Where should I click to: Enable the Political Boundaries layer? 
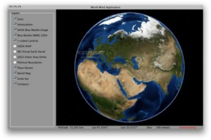pos(15,62)
